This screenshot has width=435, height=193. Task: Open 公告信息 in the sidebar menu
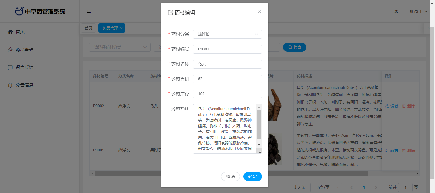click(x=39, y=85)
